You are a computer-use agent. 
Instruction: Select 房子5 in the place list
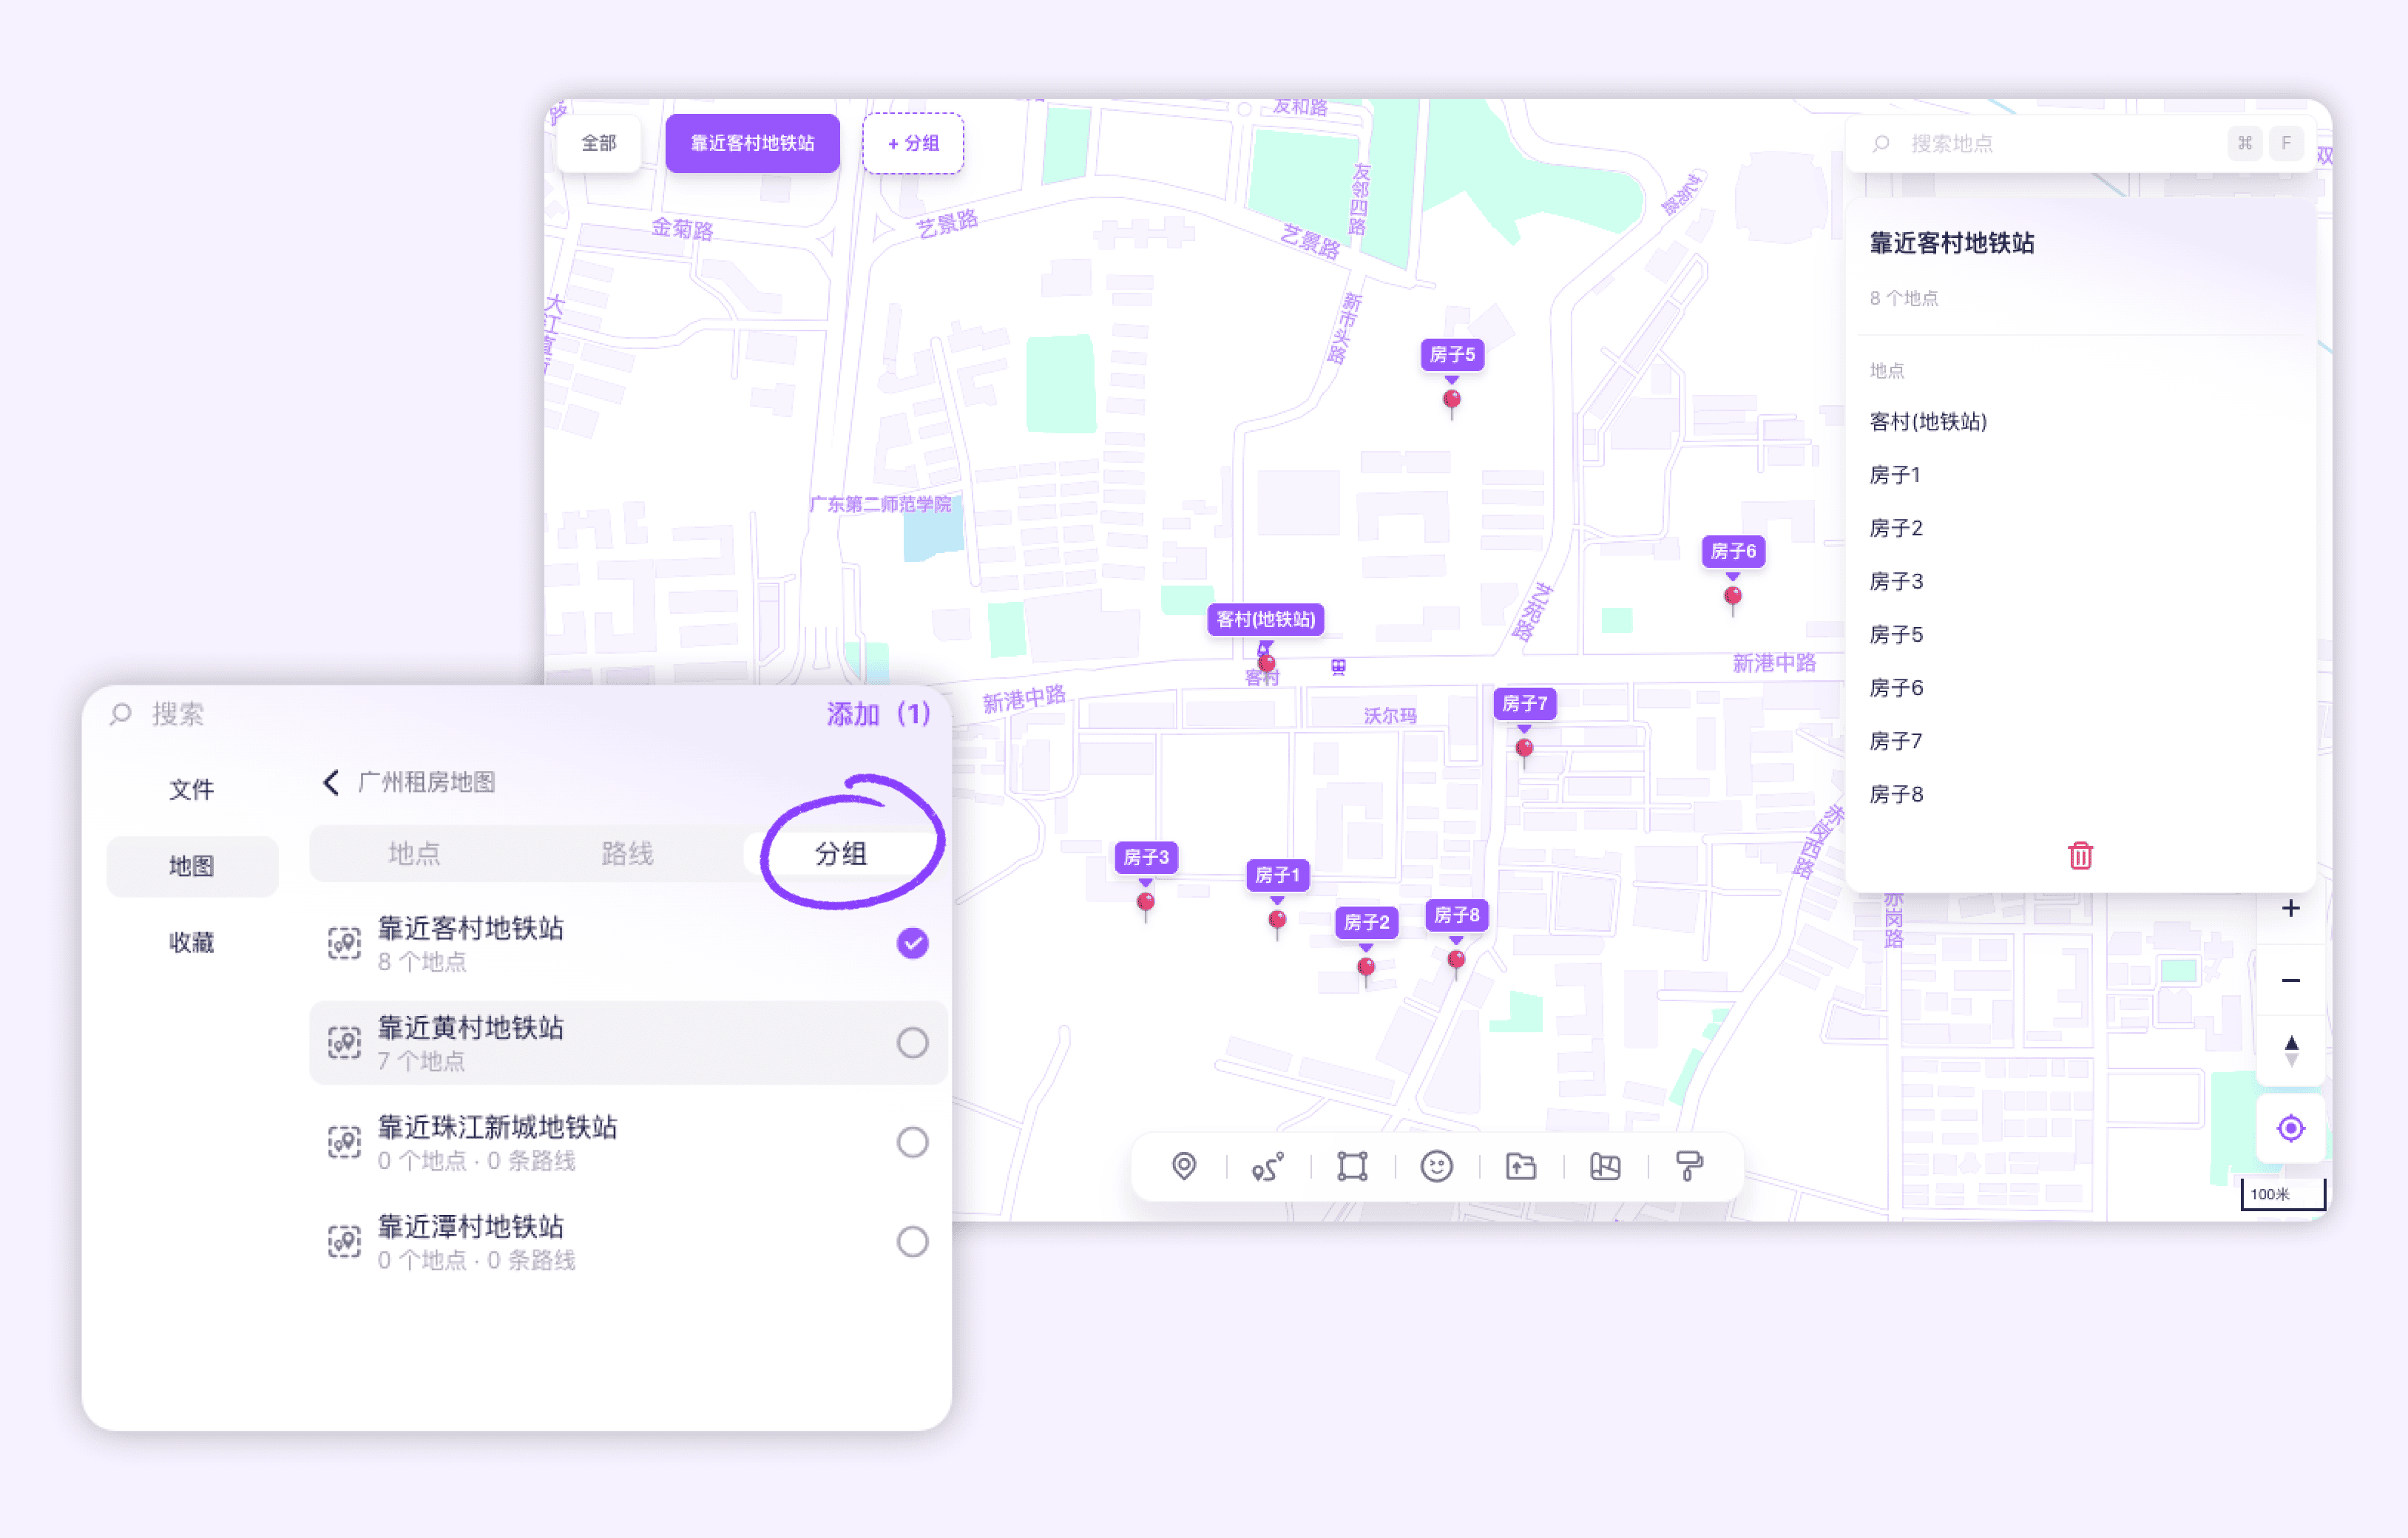coord(1896,635)
